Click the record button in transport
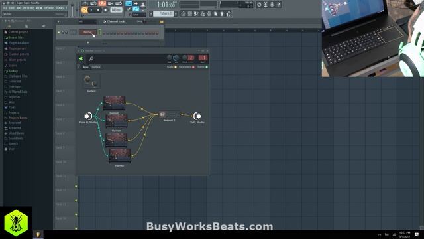 (x=105, y=10)
